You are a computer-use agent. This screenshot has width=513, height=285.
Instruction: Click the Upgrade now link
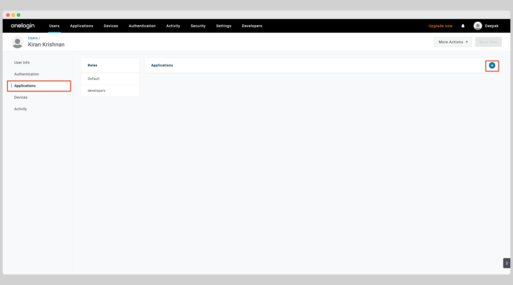coord(440,26)
